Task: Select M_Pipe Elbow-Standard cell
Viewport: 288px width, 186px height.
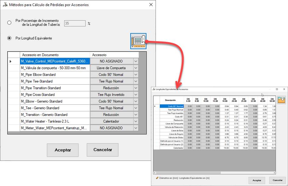Action: pyautogui.click(x=55, y=75)
